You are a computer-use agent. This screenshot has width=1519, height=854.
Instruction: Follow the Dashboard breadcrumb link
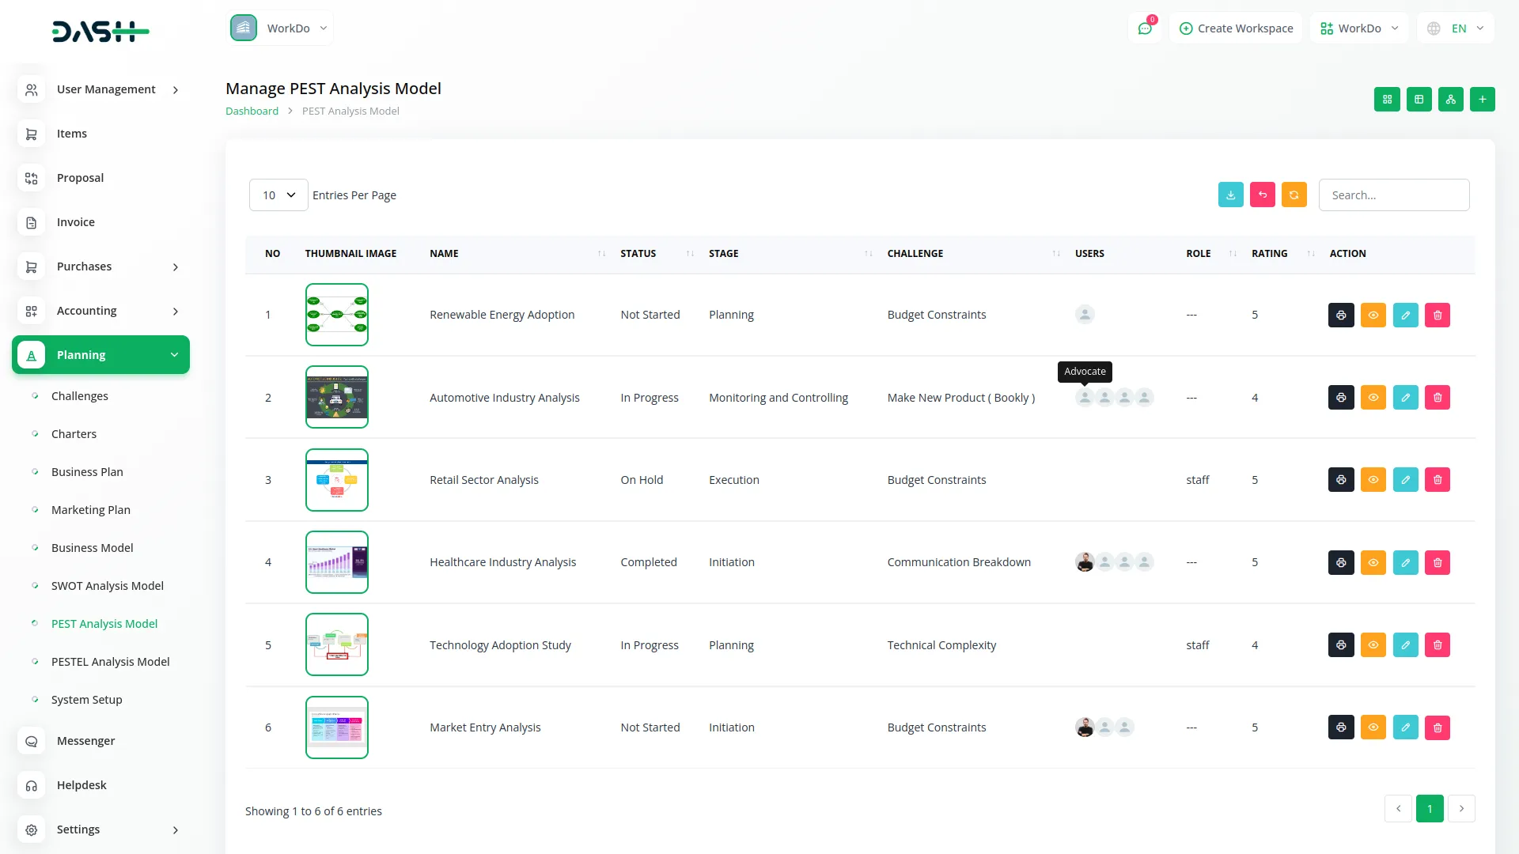[252, 111]
